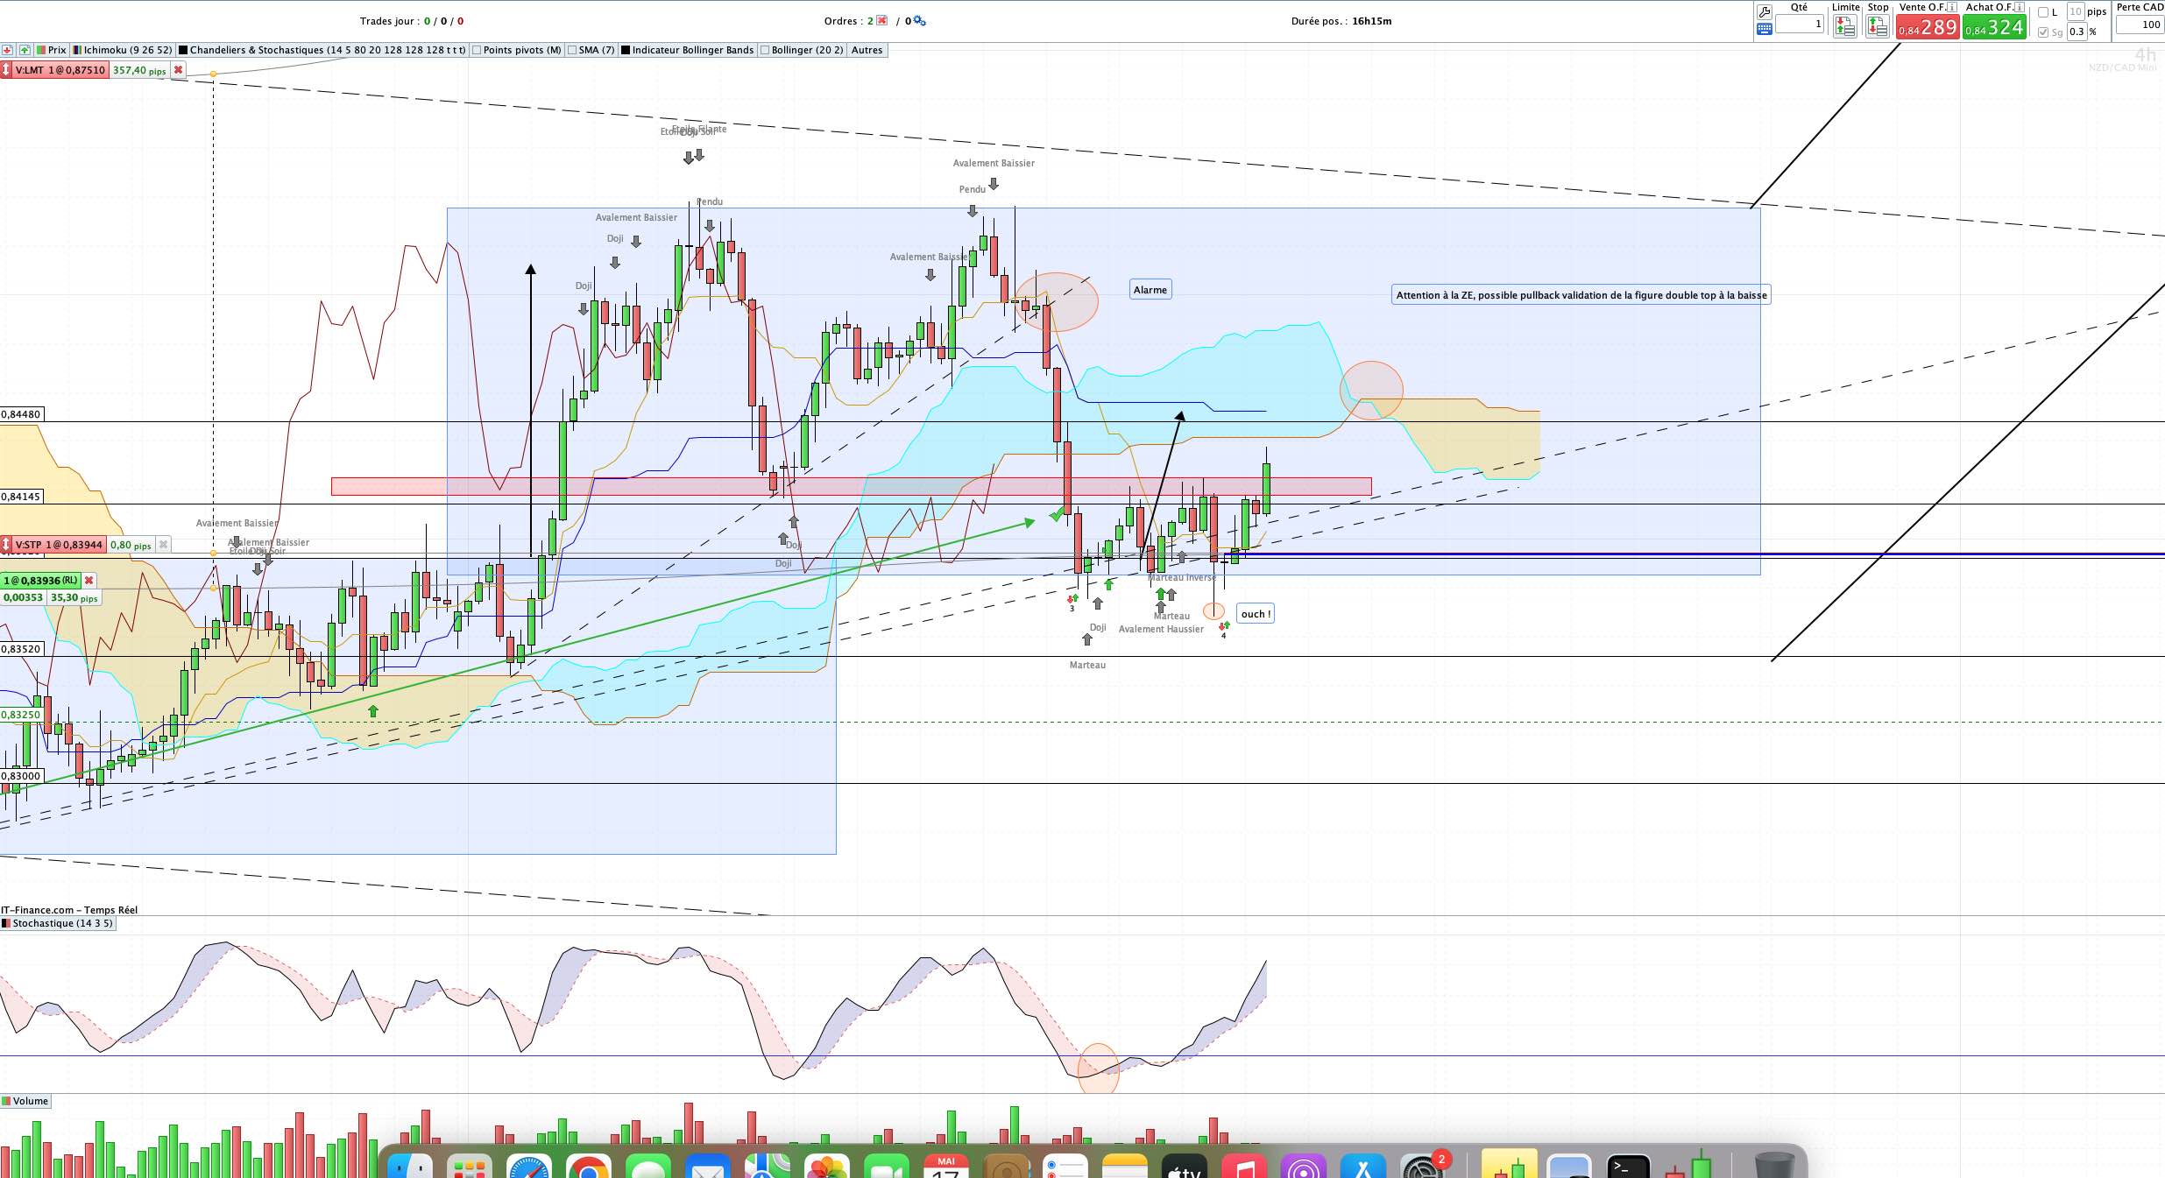Click the blue keyboard icon under wrench
This screenshot has height=1178, width=2165.
click(x=1765, y=29)
